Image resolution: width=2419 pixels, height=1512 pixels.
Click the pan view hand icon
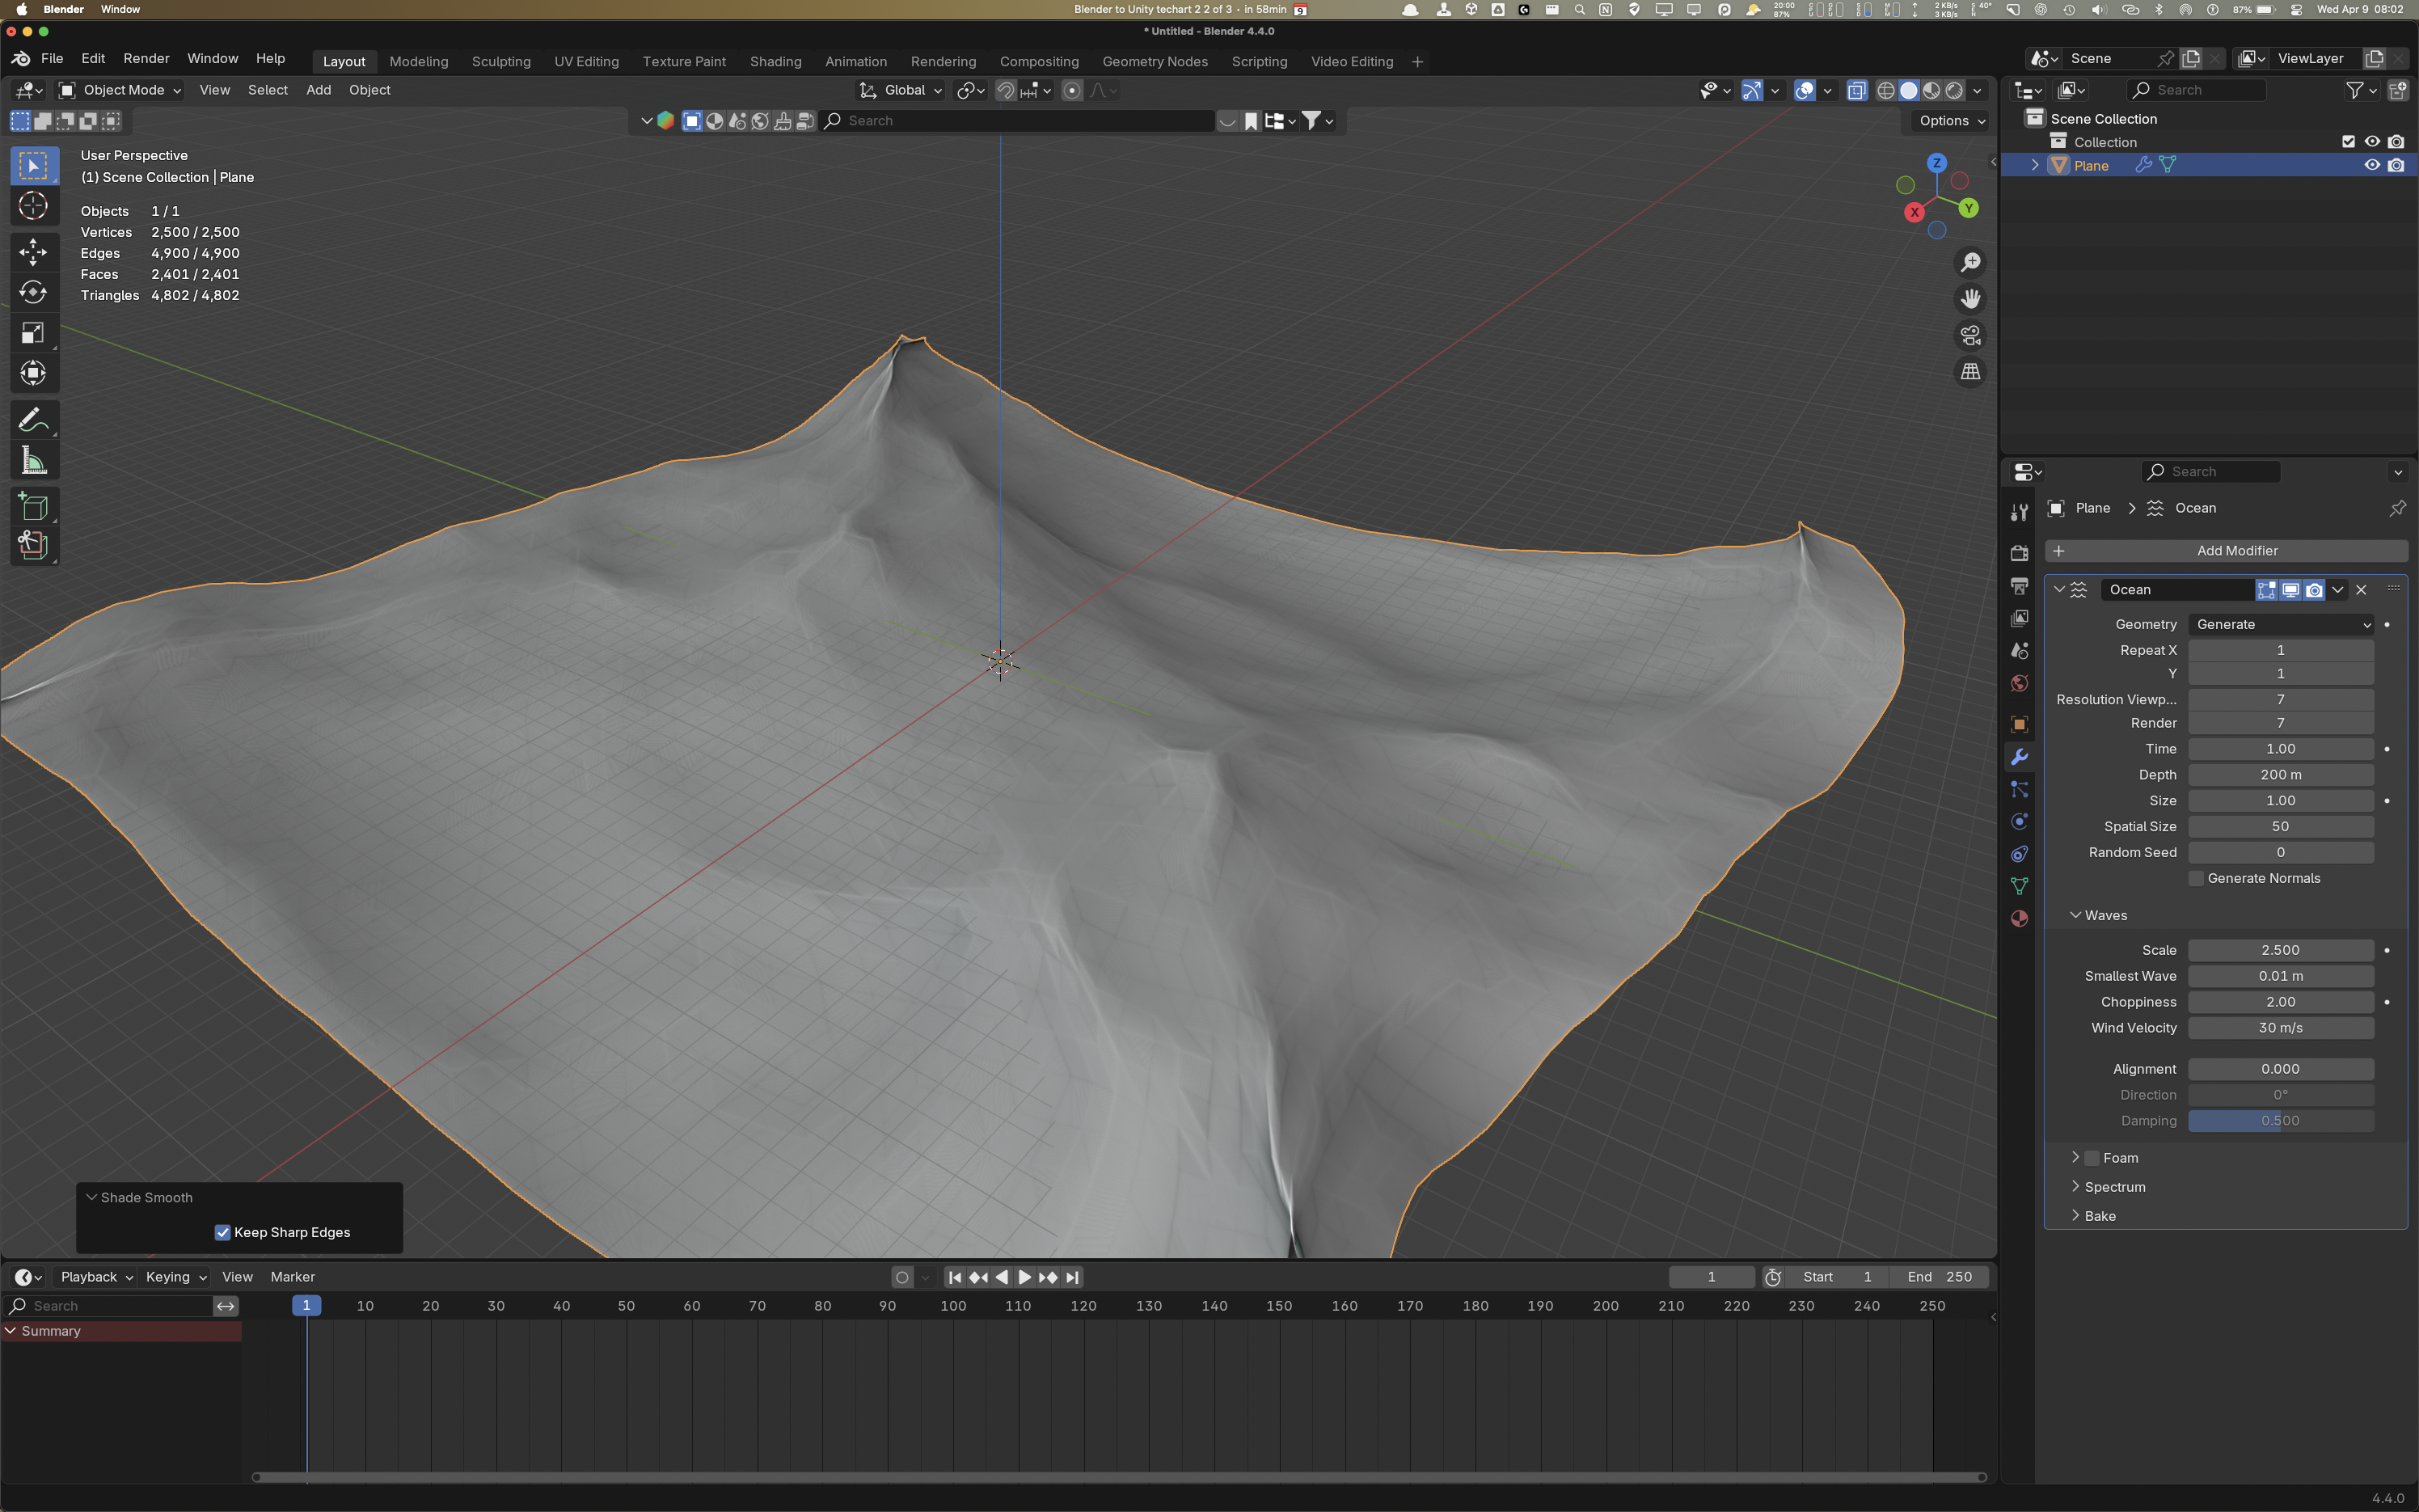coord(1970,299)
